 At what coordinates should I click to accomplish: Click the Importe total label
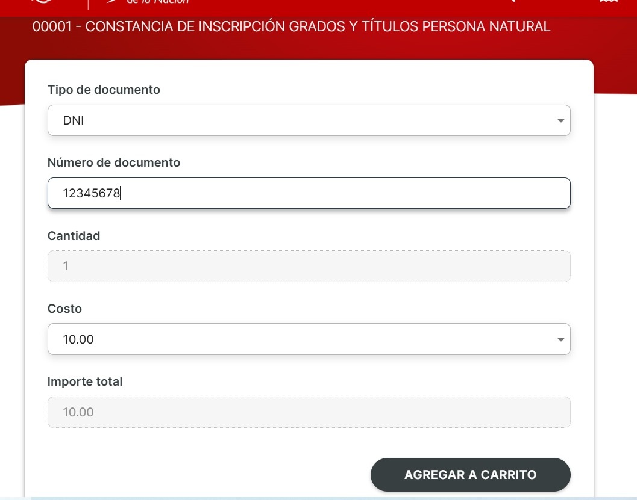85,381
